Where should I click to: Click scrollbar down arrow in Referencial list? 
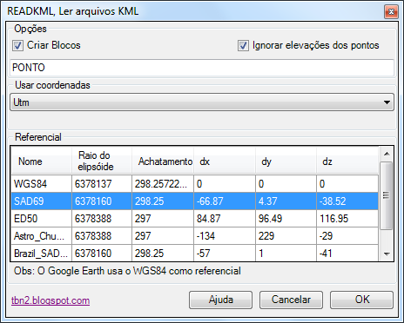pos(387,254)
